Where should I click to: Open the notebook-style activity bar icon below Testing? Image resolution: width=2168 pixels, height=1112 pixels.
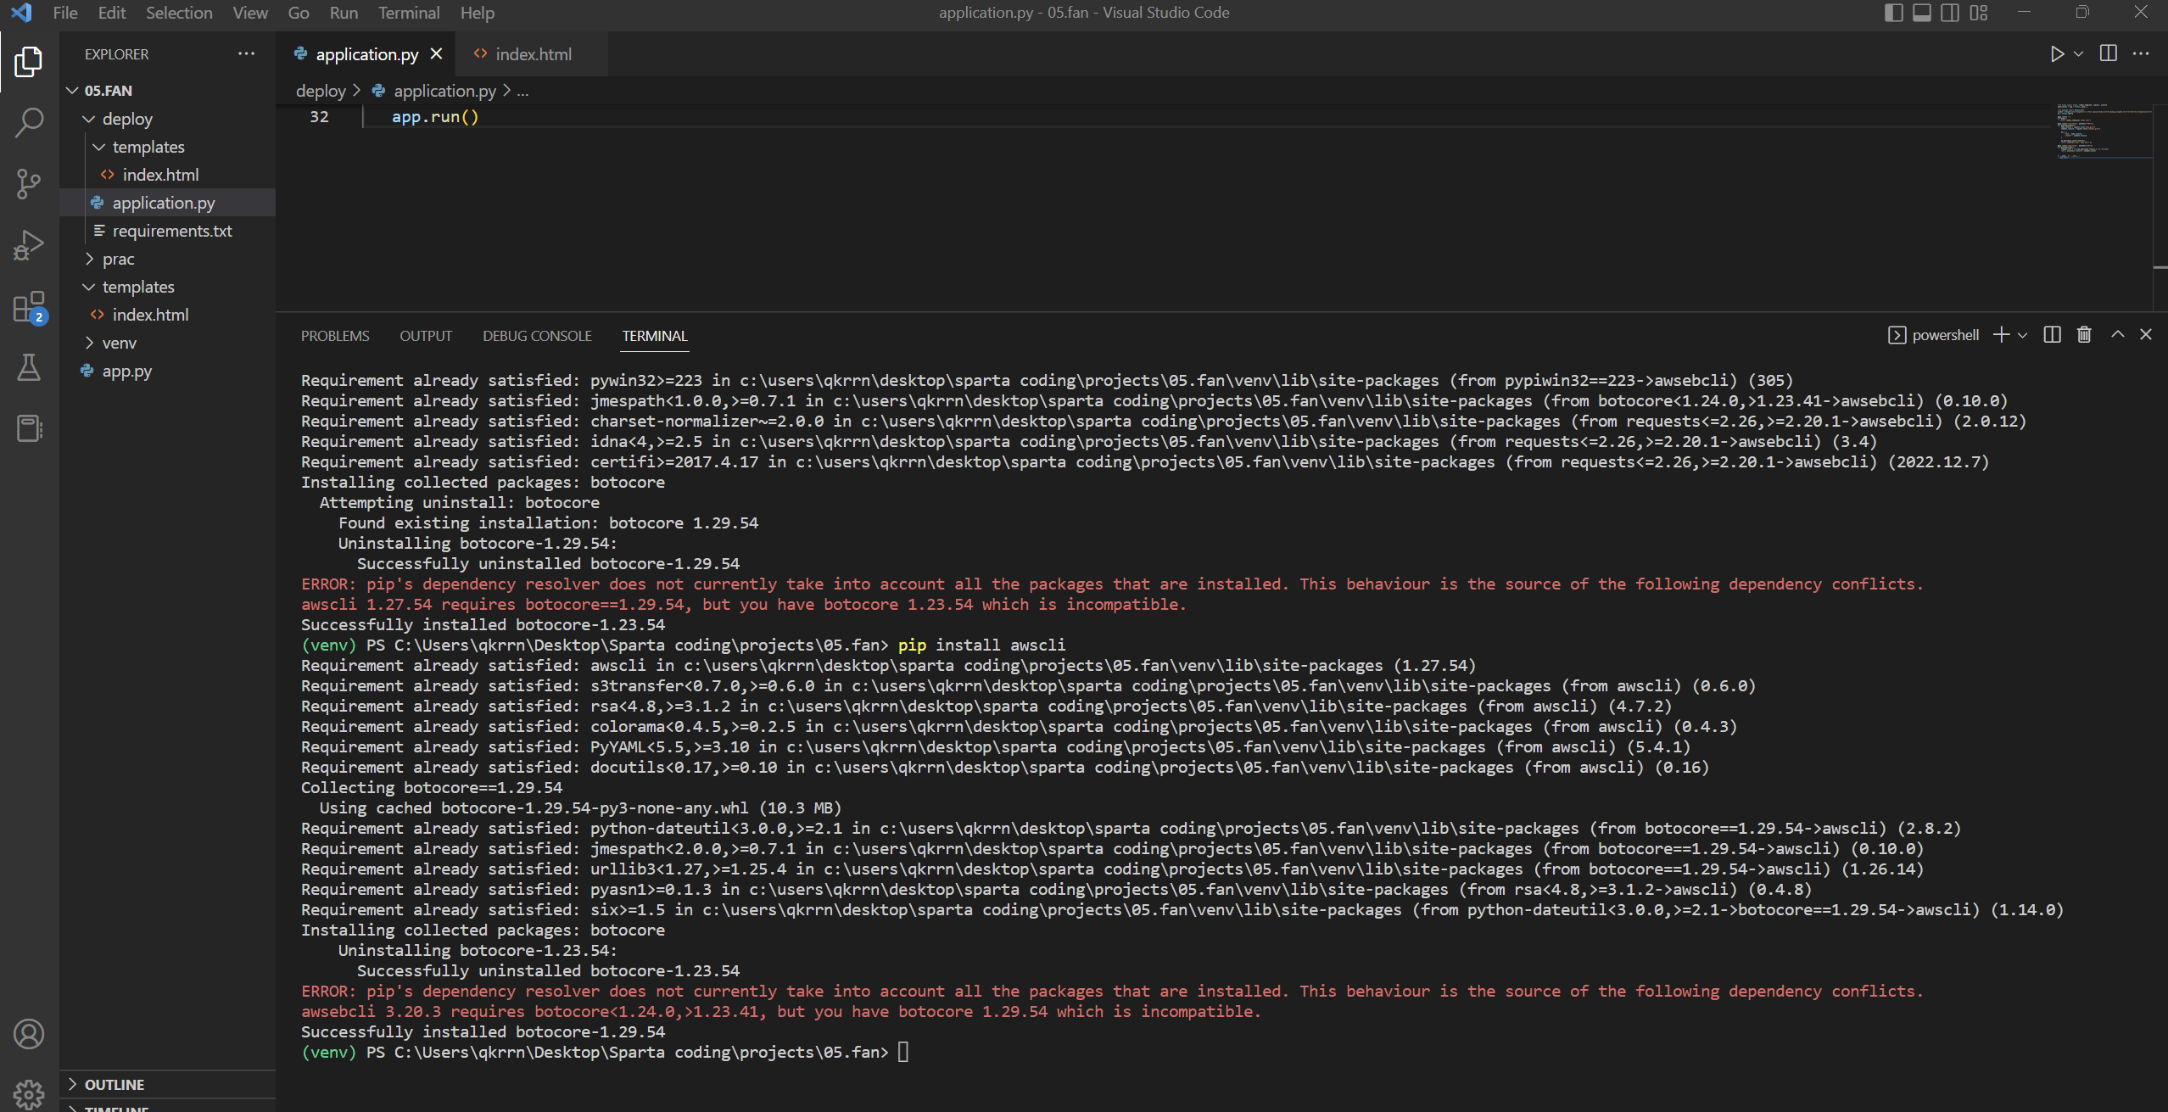pos(29,428)
